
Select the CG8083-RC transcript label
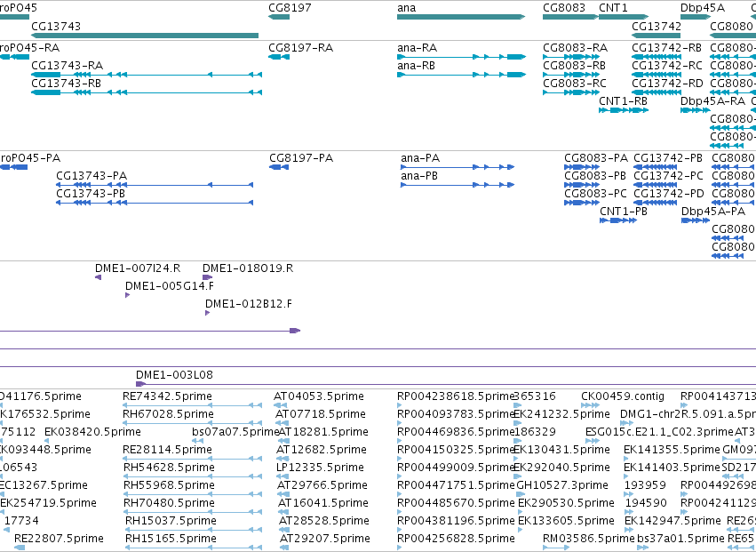pyautogui.click(x=575, y=84)
